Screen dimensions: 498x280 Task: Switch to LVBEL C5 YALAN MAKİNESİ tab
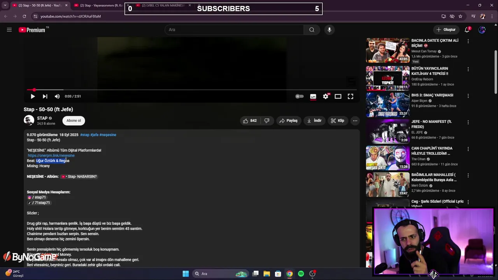click(163, 5)
